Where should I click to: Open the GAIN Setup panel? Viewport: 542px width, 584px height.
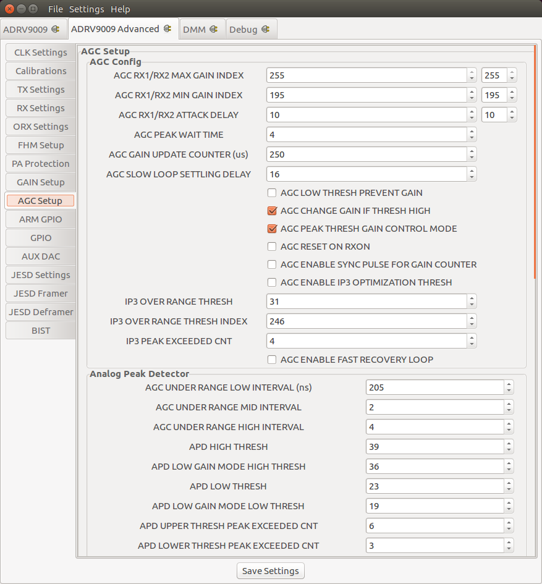click(40, 182)
